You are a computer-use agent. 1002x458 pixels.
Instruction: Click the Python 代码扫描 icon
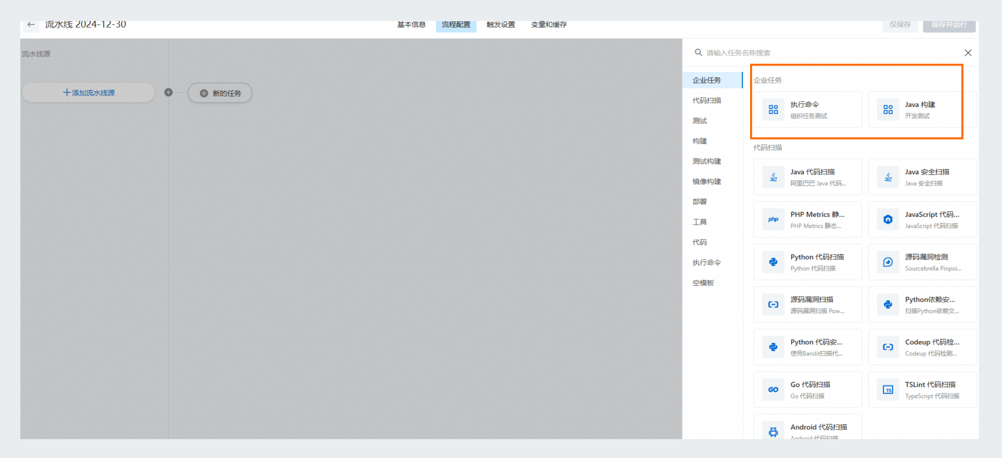point(773,262)
